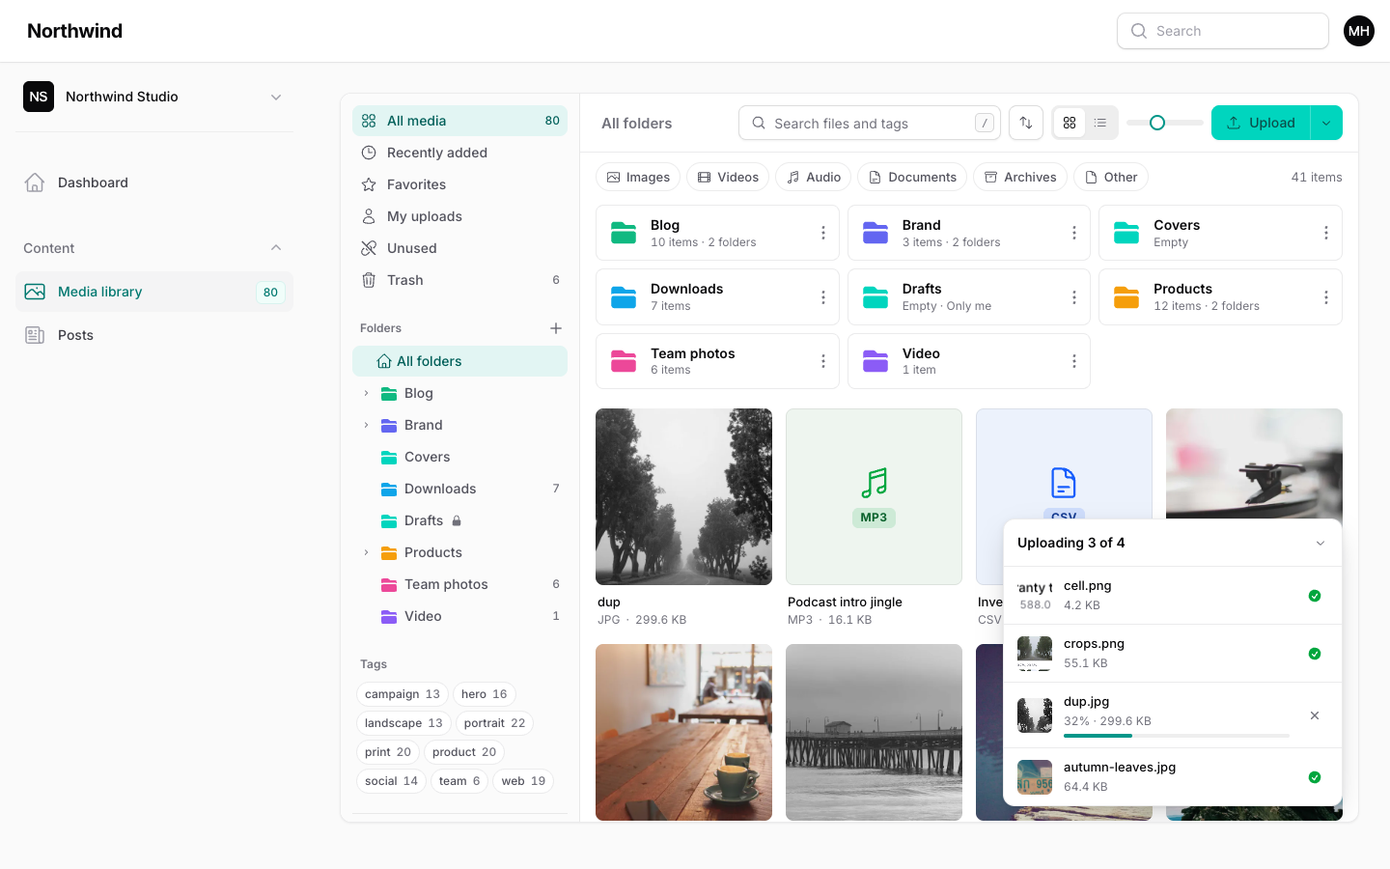Add a new folder with the plus icon
The image size is (1390, 869).
(x=556, y=328)
